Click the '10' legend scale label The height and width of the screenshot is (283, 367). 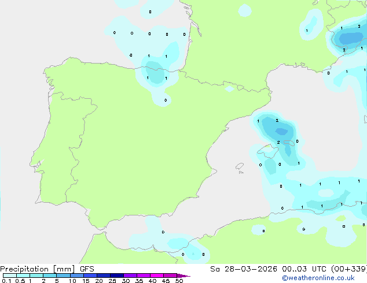(72, 281)
